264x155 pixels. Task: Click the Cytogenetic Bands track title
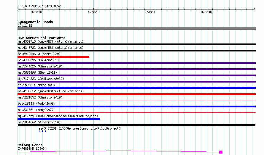coord(35,22)
